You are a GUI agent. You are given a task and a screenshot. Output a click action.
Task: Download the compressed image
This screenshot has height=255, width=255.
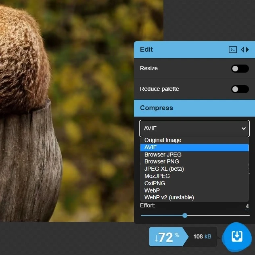coord(236,237)
